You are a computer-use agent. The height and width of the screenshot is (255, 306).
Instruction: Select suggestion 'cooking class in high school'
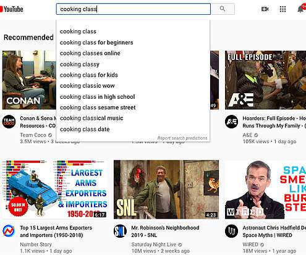[133, 97]
